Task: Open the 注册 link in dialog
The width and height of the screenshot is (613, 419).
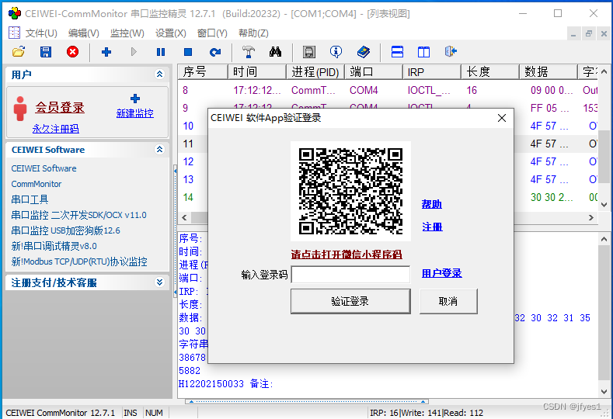Action: pos(432,227)
